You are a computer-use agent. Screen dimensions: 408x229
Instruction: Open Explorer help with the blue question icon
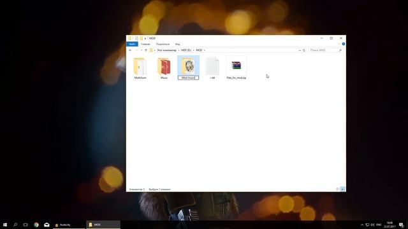click(344, 44)
